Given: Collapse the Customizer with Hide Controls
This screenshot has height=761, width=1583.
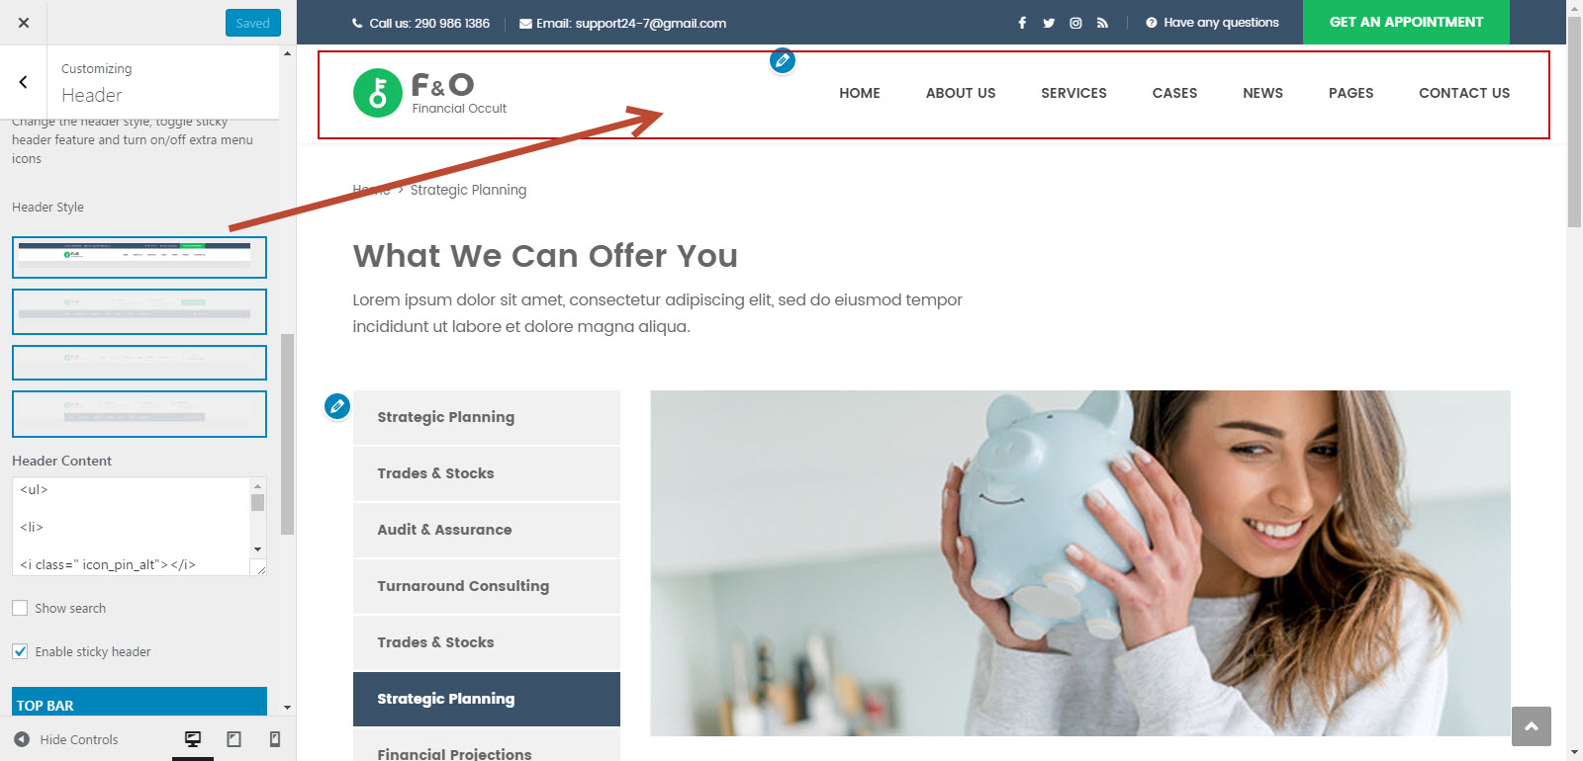Looking at the screenshot, I should pos(66,739).
